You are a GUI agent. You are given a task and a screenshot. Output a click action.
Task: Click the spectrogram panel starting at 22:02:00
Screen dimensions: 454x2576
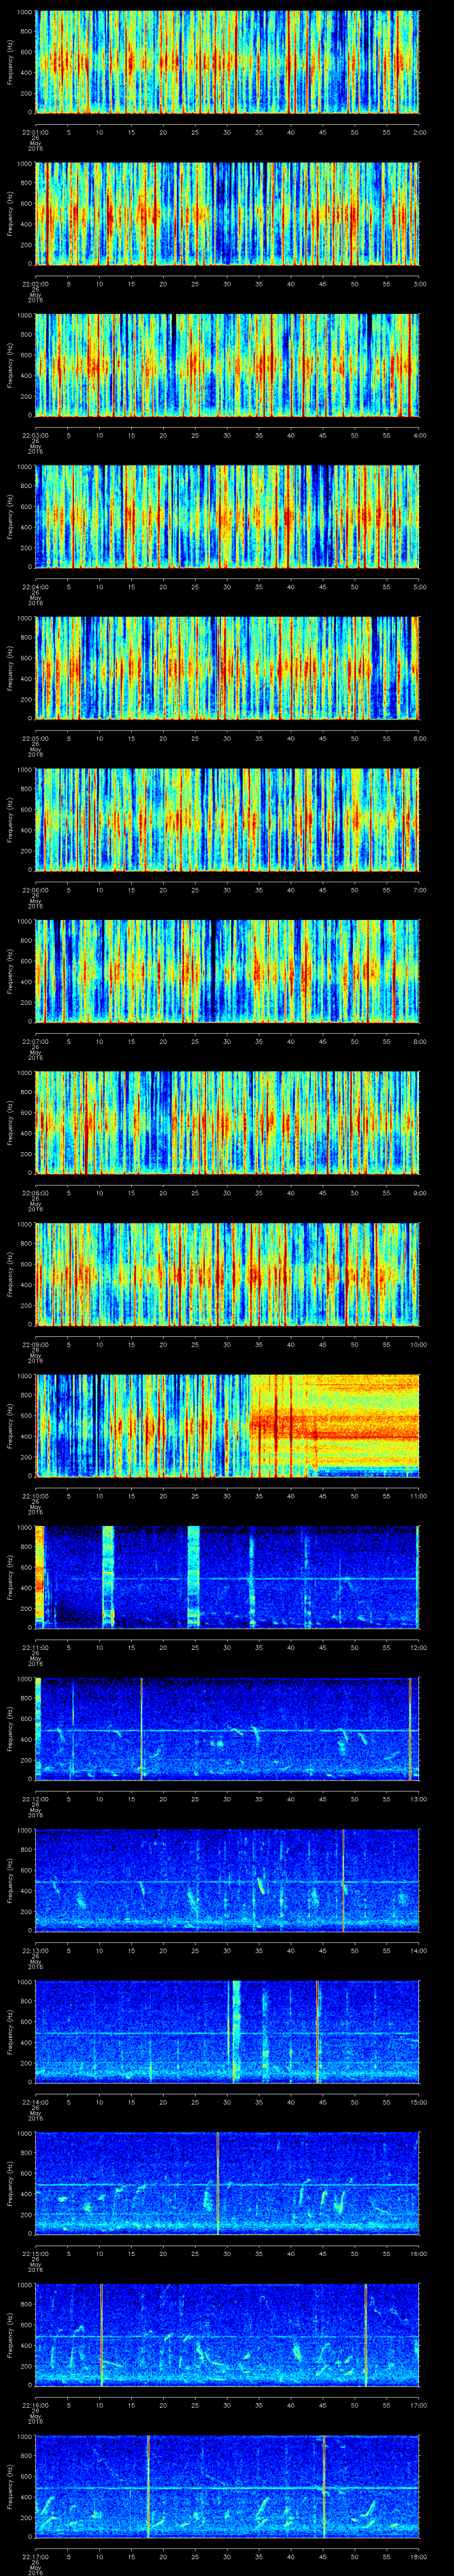[227, 213]
